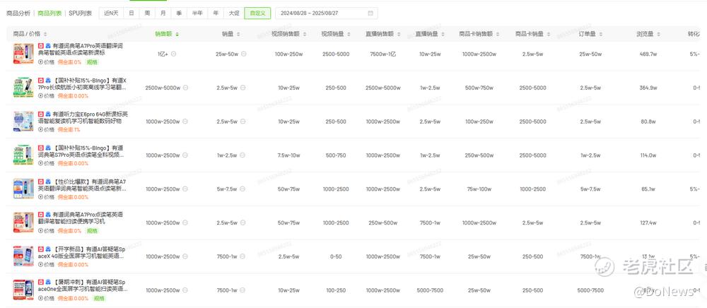This screenshot has height=308, width=707.
Task: Click the 75w-100w 商品卡销售额 value
Action: [x=479, y=189]
